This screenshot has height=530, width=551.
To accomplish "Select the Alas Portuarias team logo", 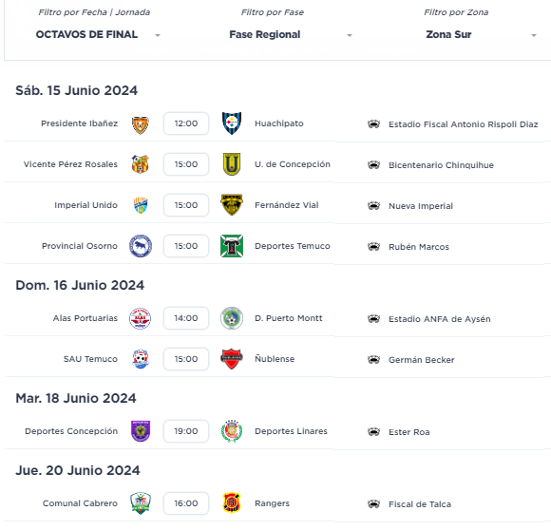I will [x=141, y=318].
